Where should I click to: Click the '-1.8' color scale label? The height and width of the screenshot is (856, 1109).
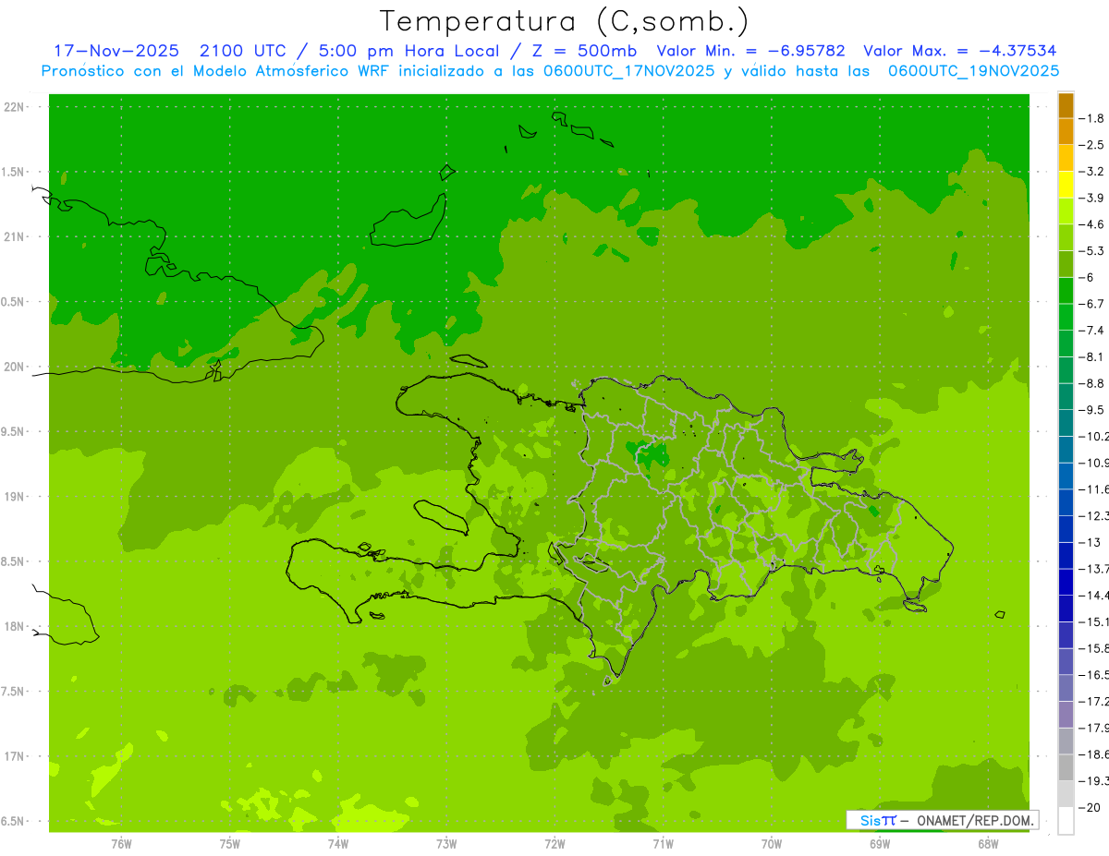click(x=1093, y=118)
